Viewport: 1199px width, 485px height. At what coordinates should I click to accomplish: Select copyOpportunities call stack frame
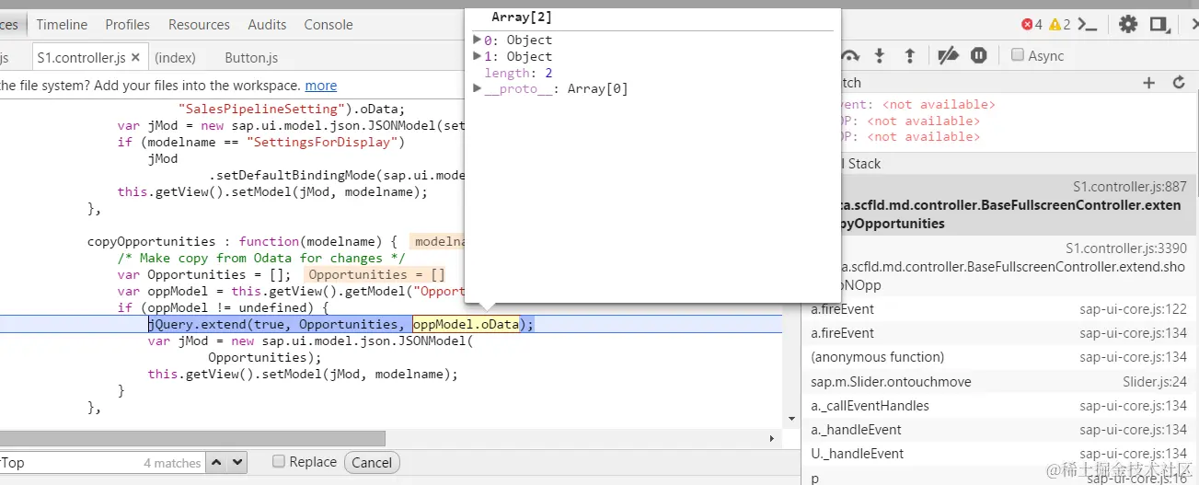pyautogui.click(x=999, y=204)
